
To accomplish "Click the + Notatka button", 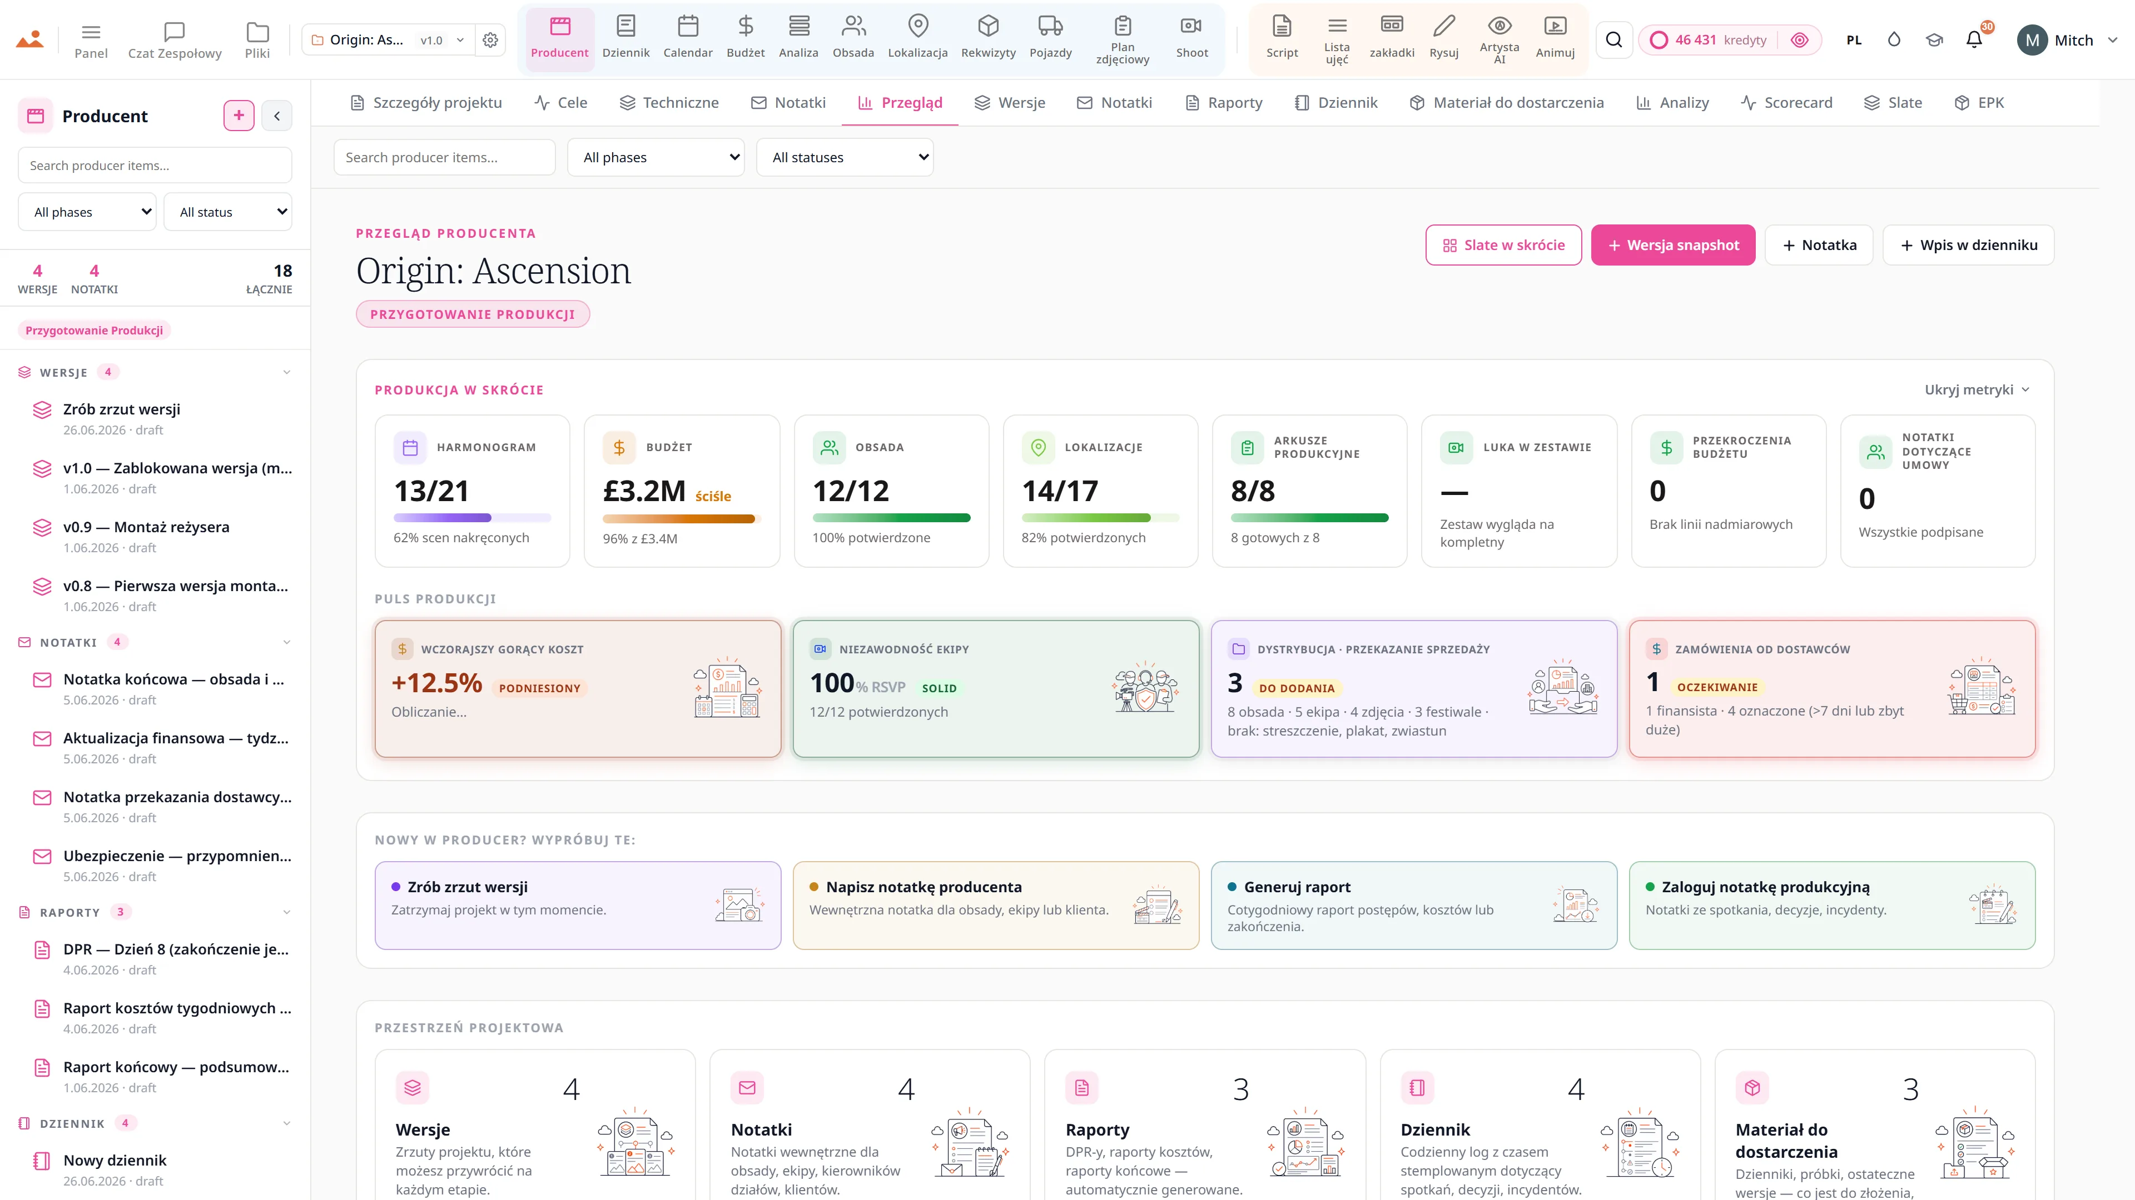I will point(1819,245).
